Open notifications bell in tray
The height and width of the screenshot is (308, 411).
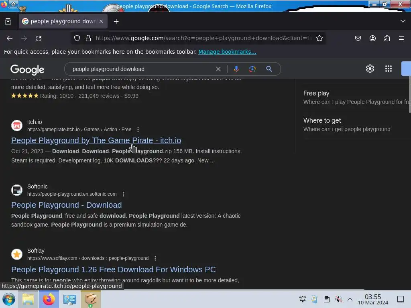tap(302, 299)
